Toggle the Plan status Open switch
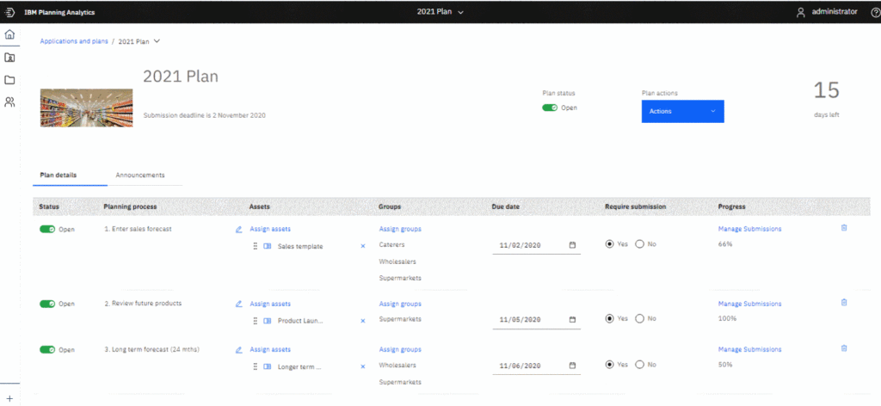Screen dimensions: 881x406 (550, 108)
